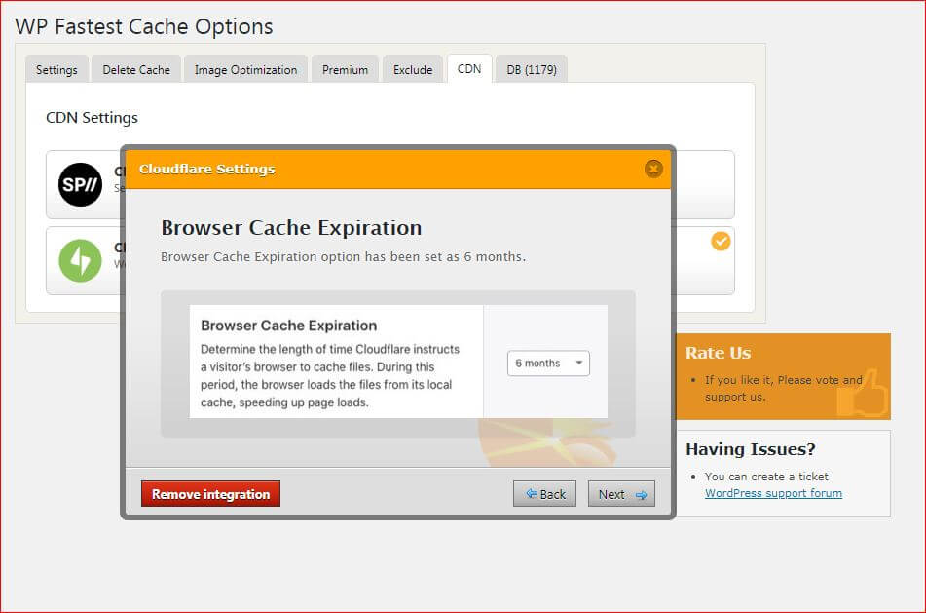Click the red Remove integration button

coord(211,493)
